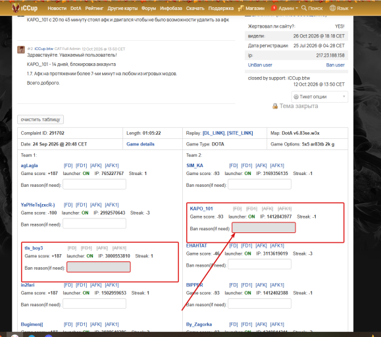
Task: Click [AFK] for BIPPER
Action: click(261, 285)
